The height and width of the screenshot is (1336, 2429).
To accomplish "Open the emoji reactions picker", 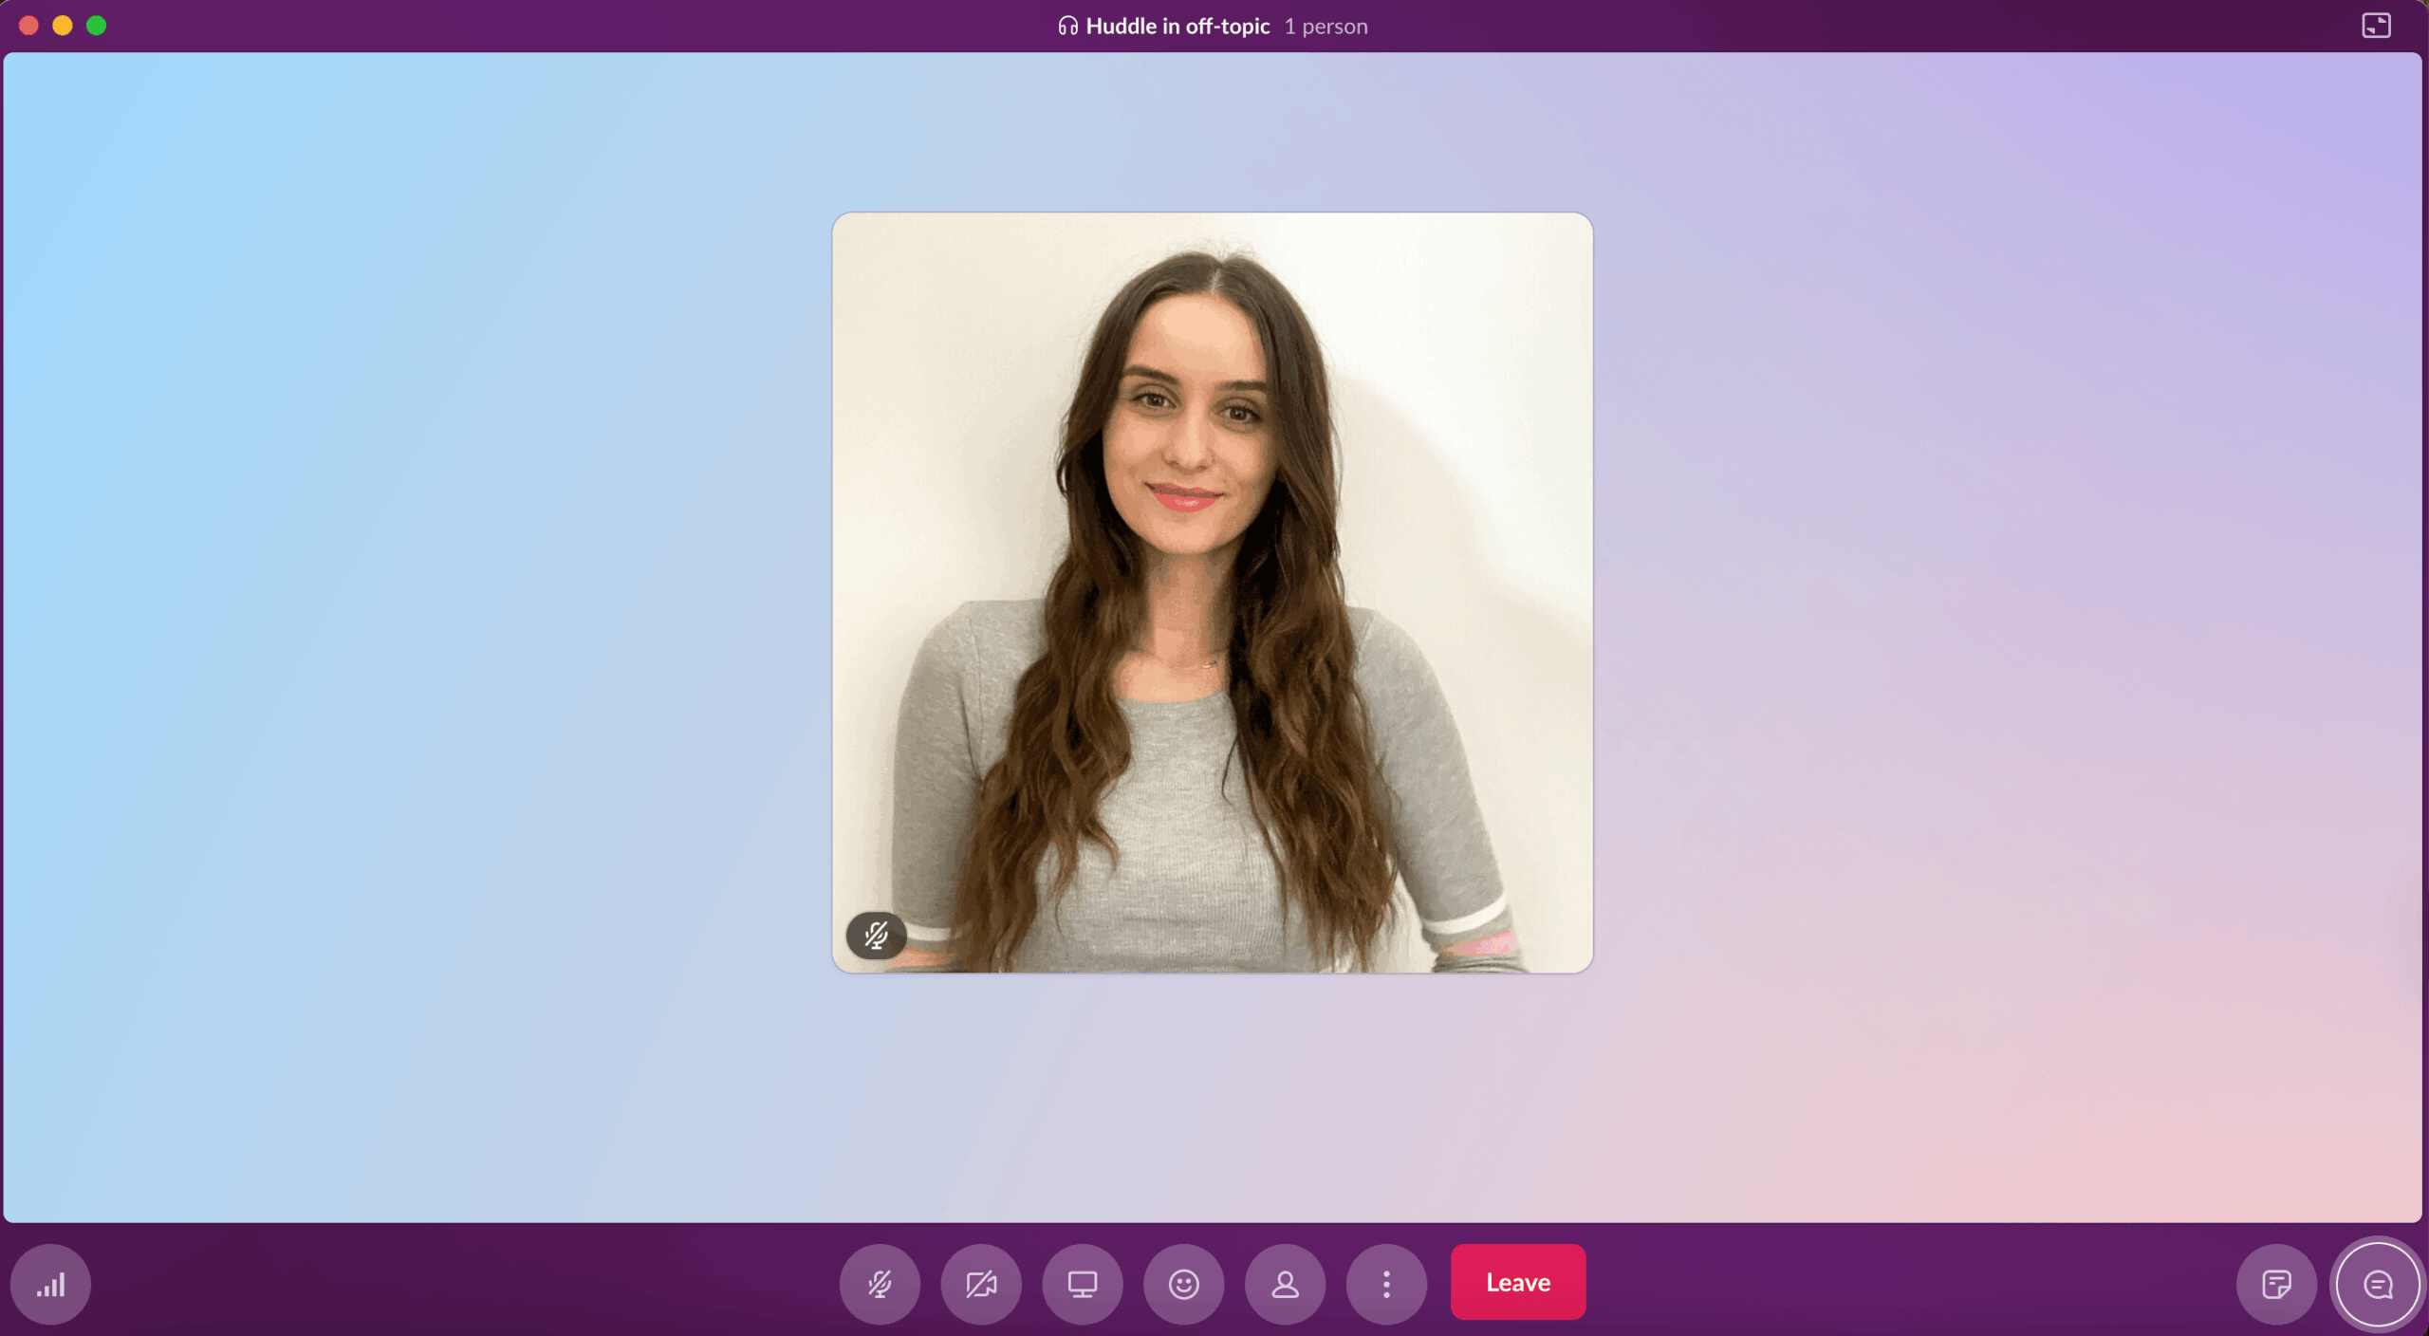I will [x=1183, y=1284].
